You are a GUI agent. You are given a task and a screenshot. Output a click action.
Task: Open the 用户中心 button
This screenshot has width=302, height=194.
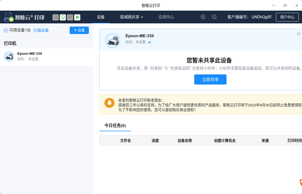pyautogui.click(x=287, y=17)
